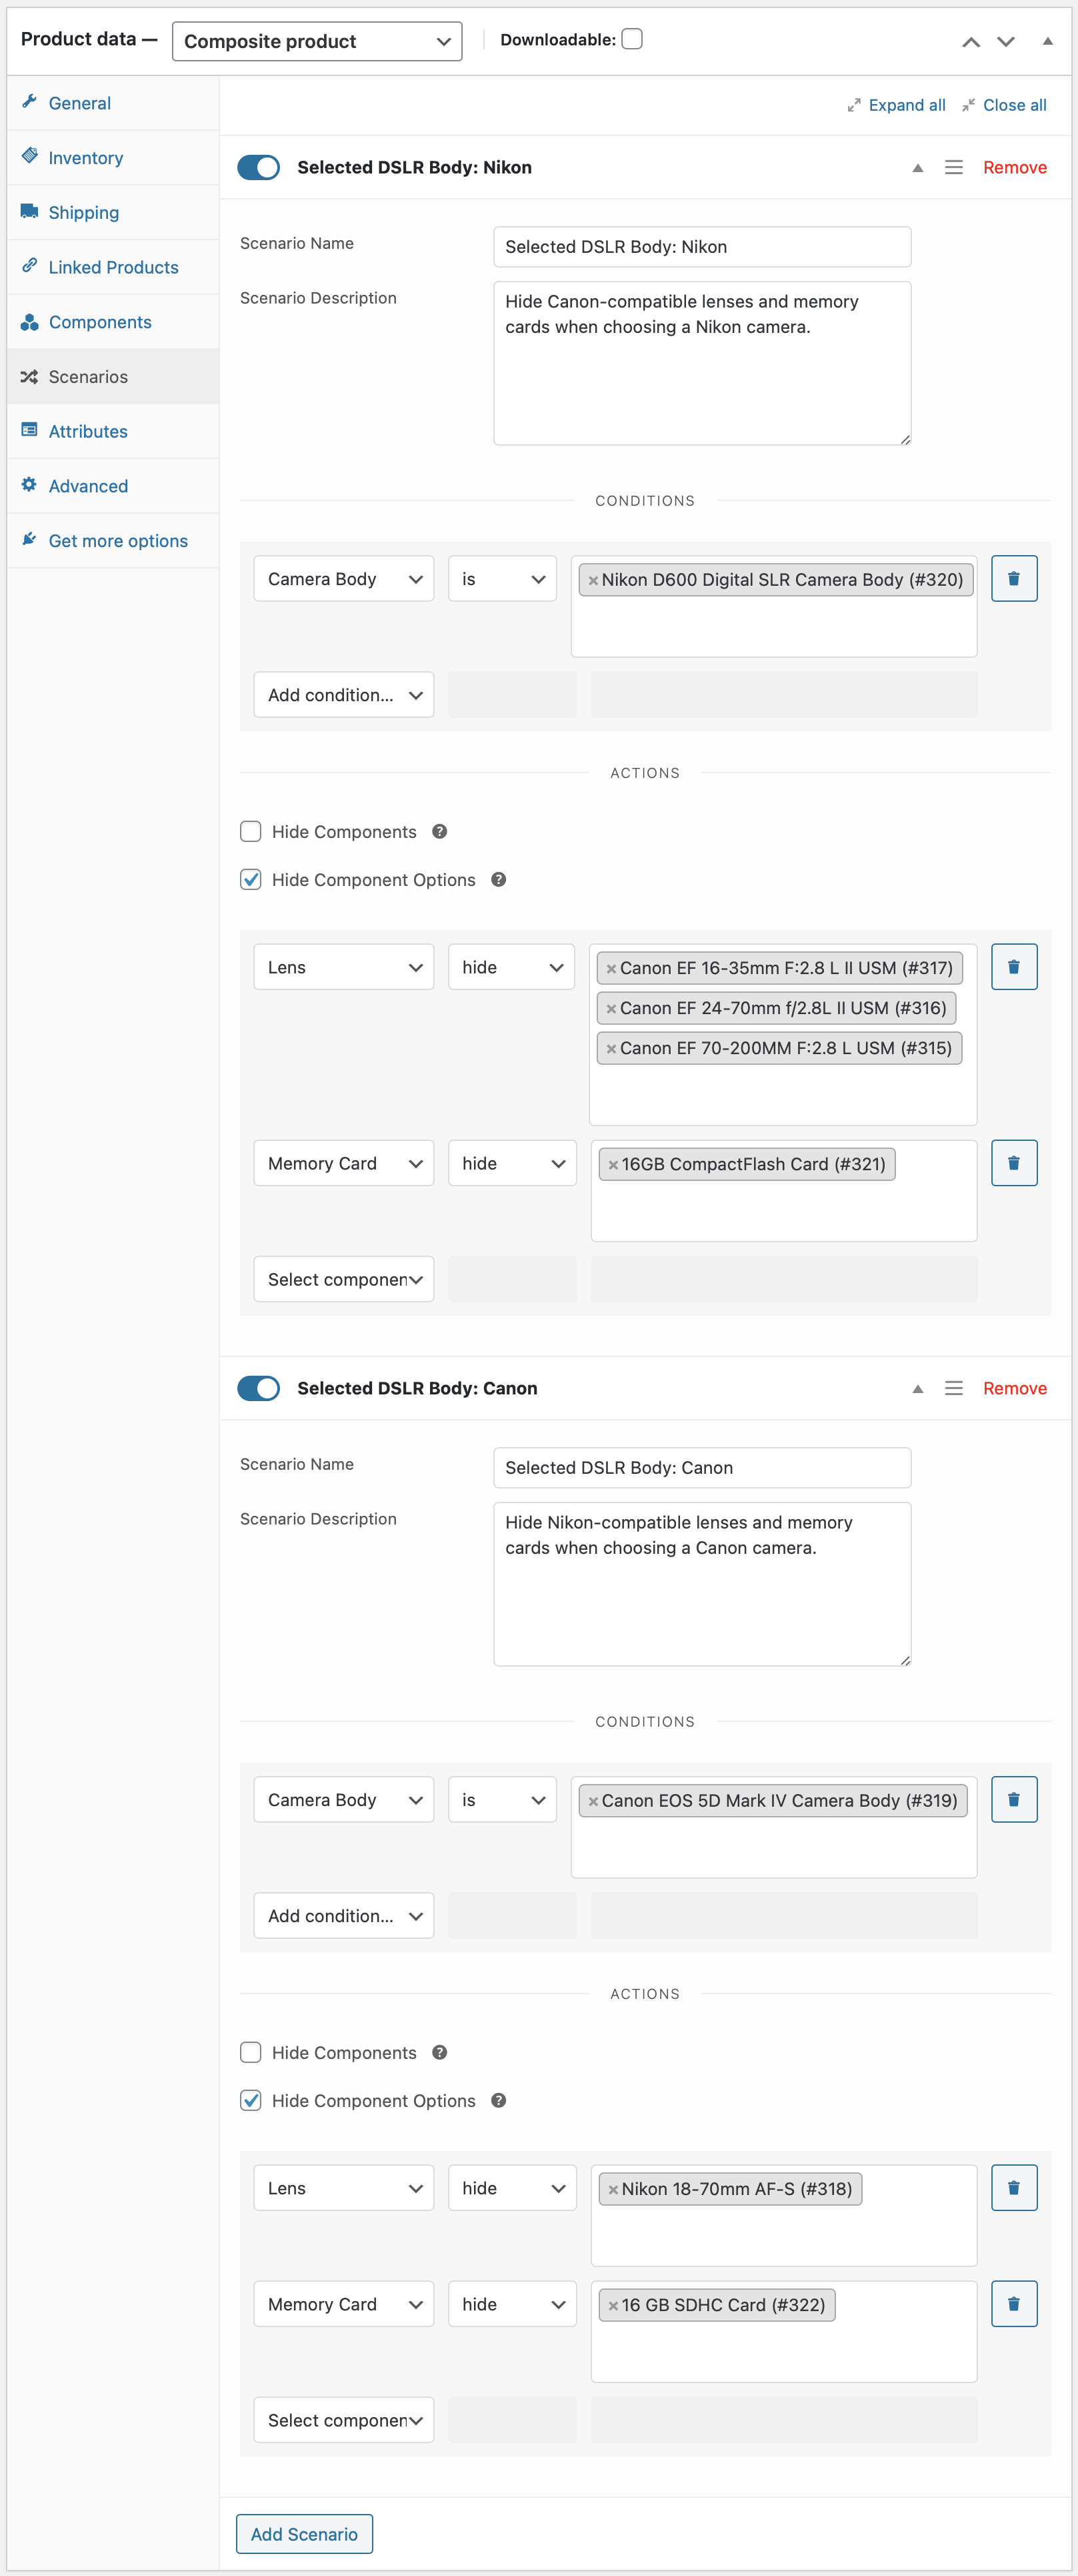The image size is (1078, 2576).
Task: Check the Downloadable checkbox
Action: click(x=631, y=39)
